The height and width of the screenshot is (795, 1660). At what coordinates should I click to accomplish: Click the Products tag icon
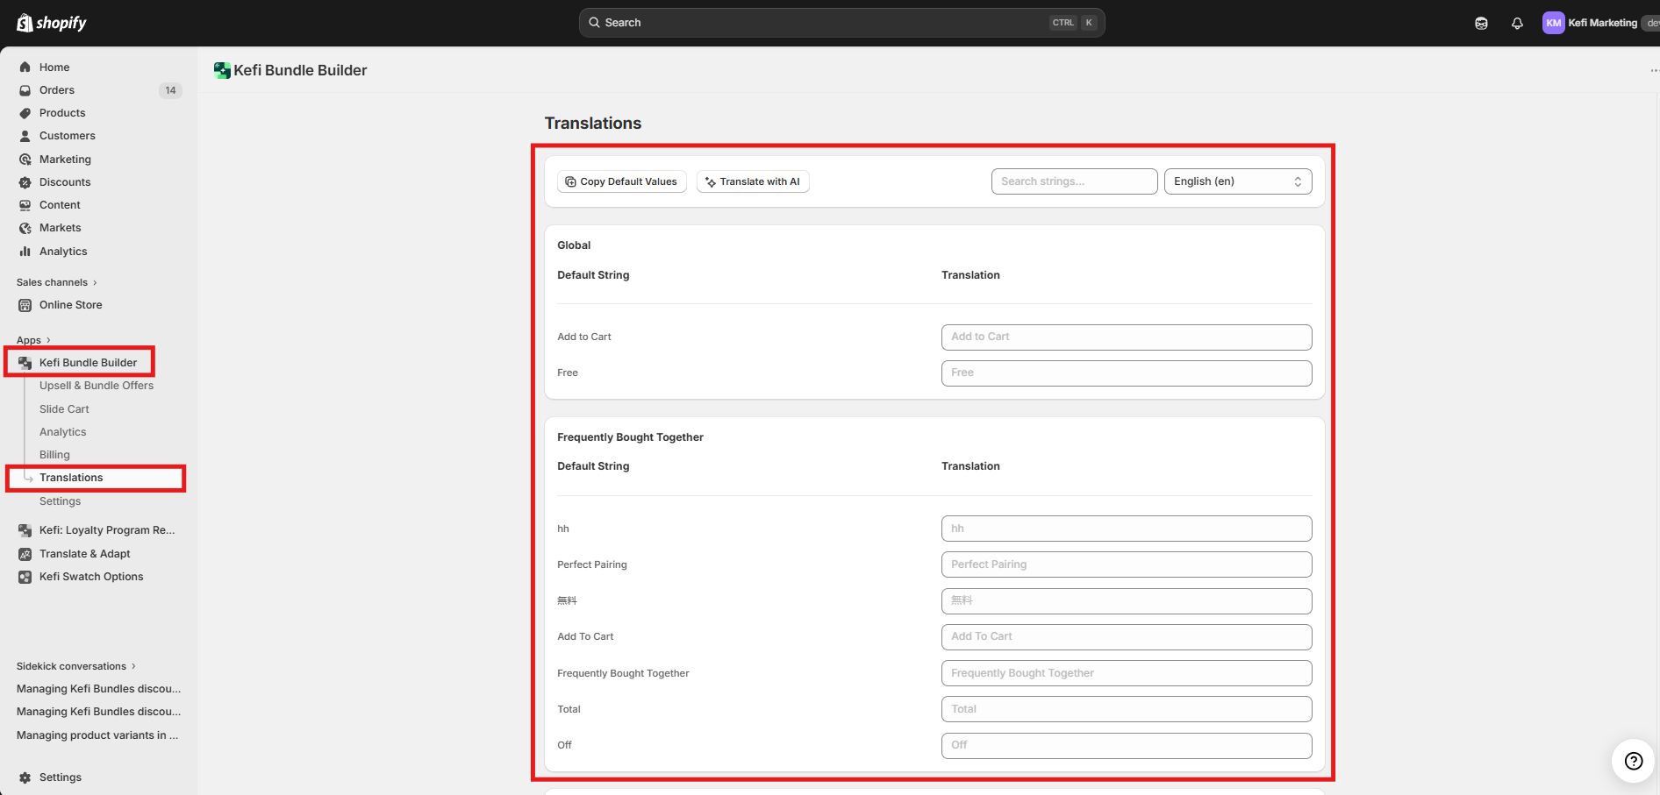(25, 113)
